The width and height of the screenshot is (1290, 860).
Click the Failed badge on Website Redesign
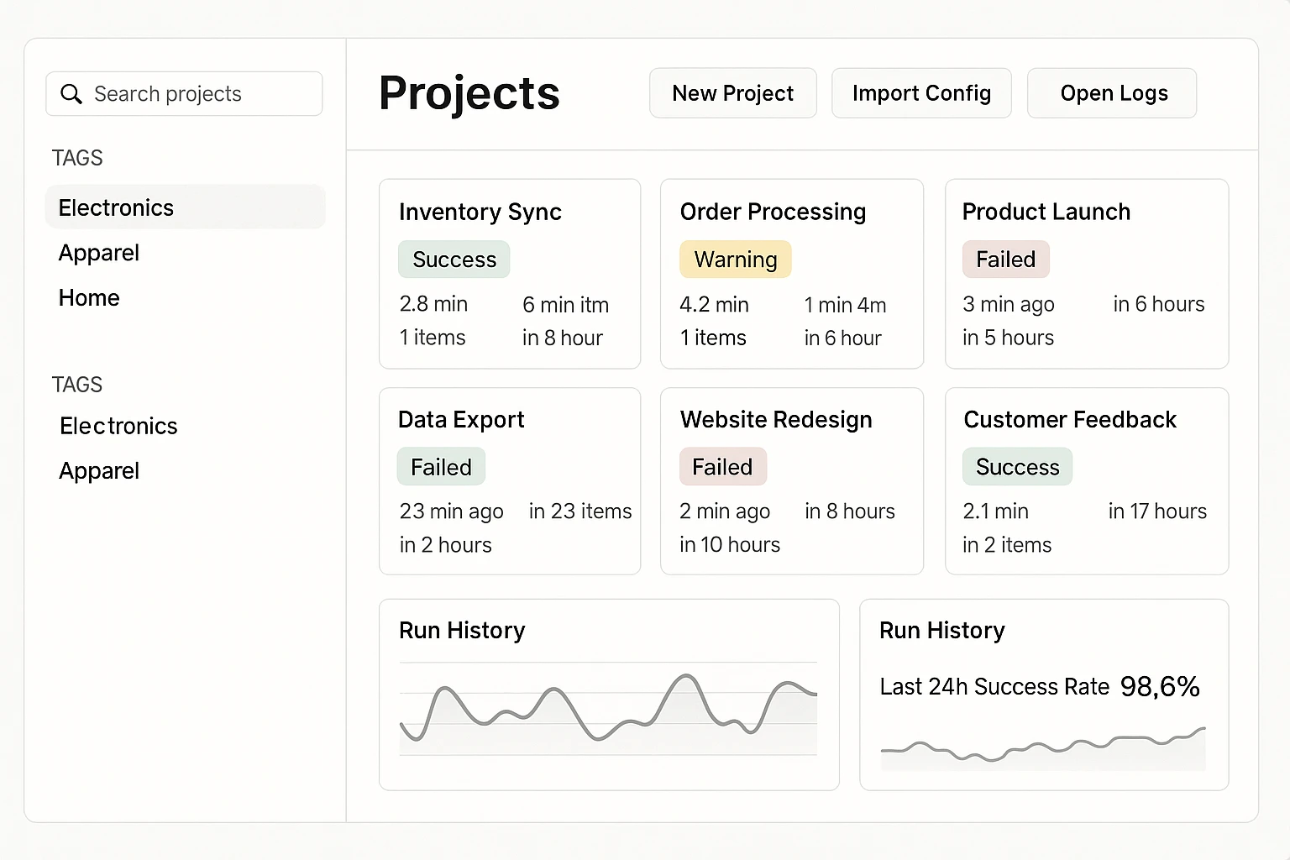coord(722,467)
